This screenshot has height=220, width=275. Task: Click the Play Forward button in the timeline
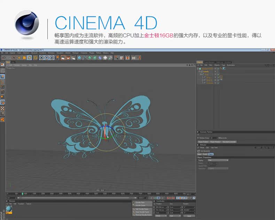[x=162, y=198]
